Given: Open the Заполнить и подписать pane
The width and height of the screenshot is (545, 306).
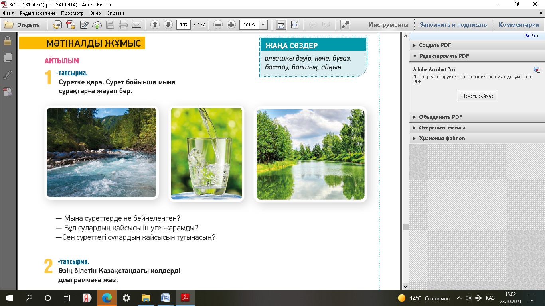Looking at the screenshot, I should (453, 25).
